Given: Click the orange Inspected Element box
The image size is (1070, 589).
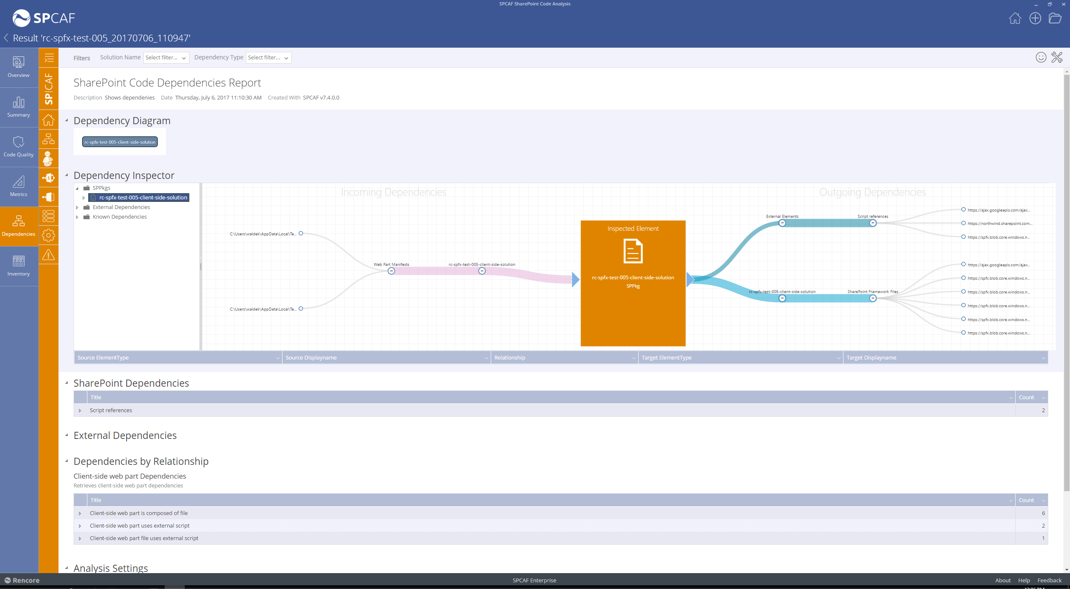Looking at the screenshot, I should coord(633,283).
